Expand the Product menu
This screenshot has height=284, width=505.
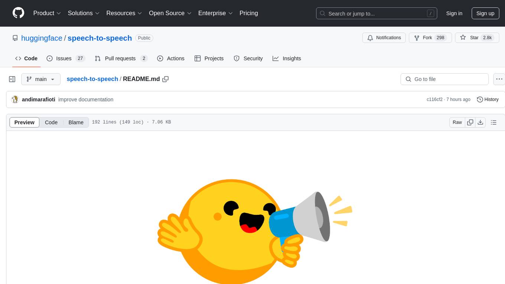(47, 13)
